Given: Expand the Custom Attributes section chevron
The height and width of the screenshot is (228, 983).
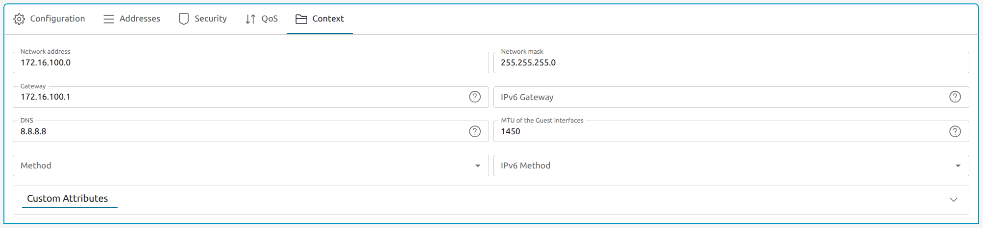Looking at the screenshot, I should click(954, 200).
